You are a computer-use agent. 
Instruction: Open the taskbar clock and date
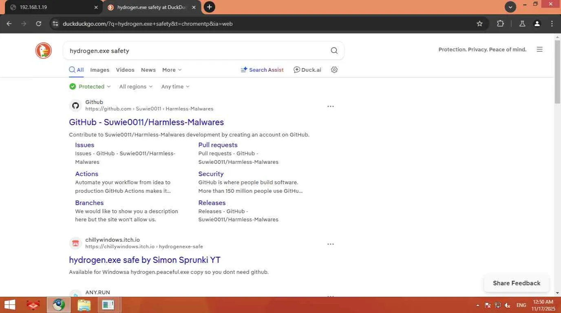(543, 305)
